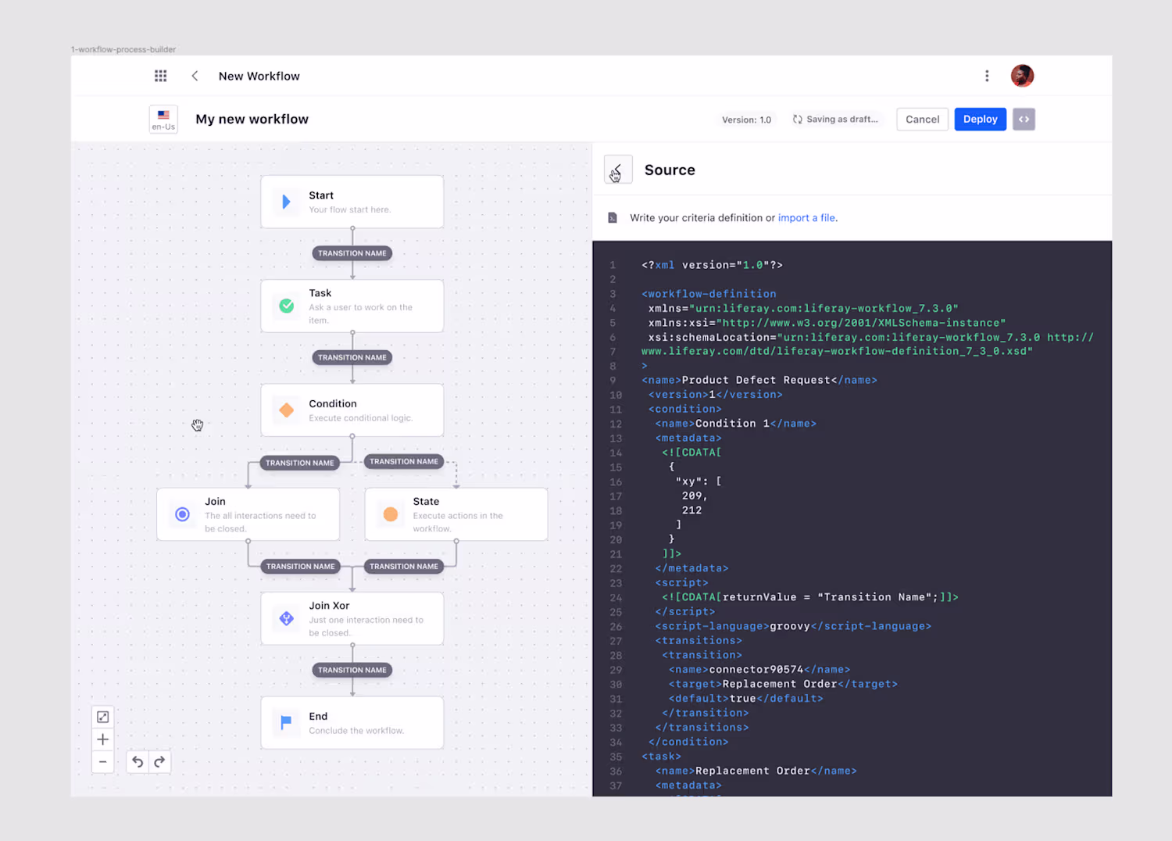
Task: Select the End node flag icon
Action: tap(286, 722)
